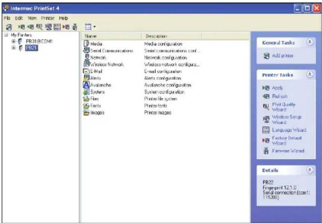
Task: Collapse the General Tasks panel
Action: tap(310, 42)
